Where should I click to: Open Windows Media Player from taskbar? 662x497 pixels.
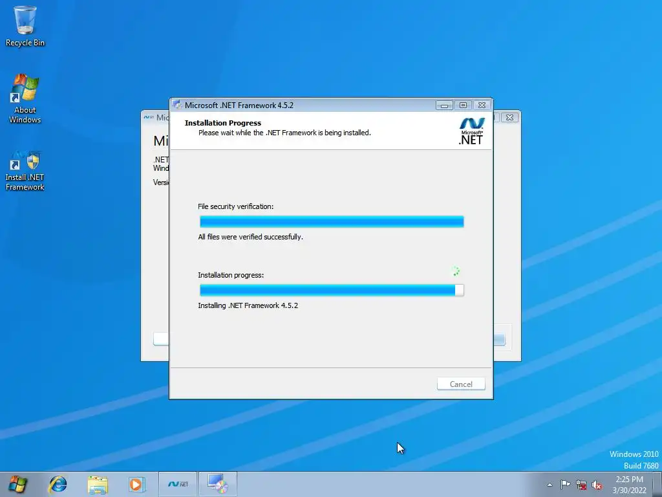(136, 484)
